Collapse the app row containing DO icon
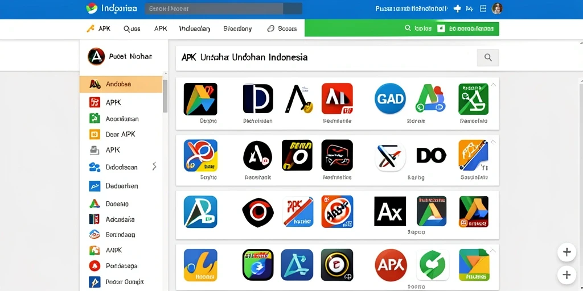This screenshot has width=583, height=291. [494, 142]
